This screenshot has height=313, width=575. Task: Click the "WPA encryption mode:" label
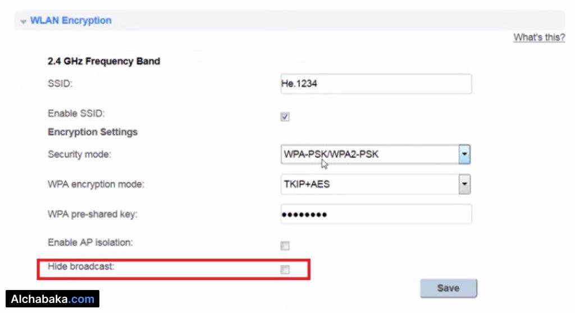click(x=96, y=184)
